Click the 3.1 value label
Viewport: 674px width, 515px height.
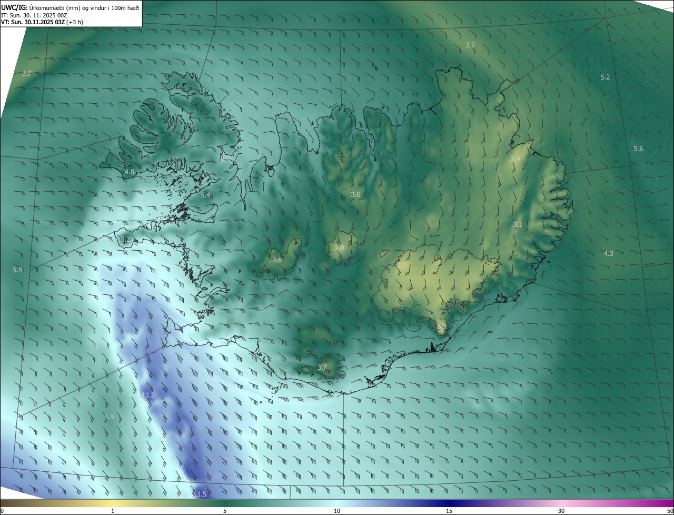pyautogui.click(x=518, y=225)
